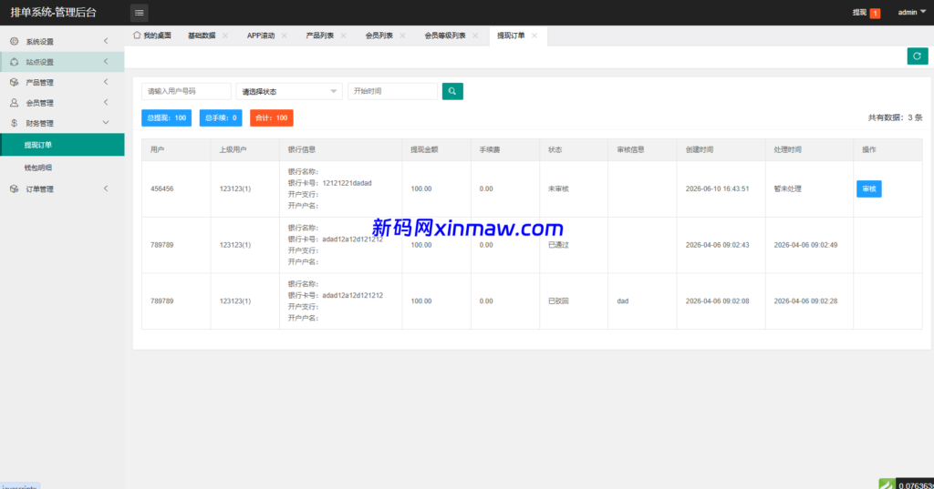This screenshot has width=934, height=489.
Task: Click the 系统设置 gear icon
Action: point(15,42)
